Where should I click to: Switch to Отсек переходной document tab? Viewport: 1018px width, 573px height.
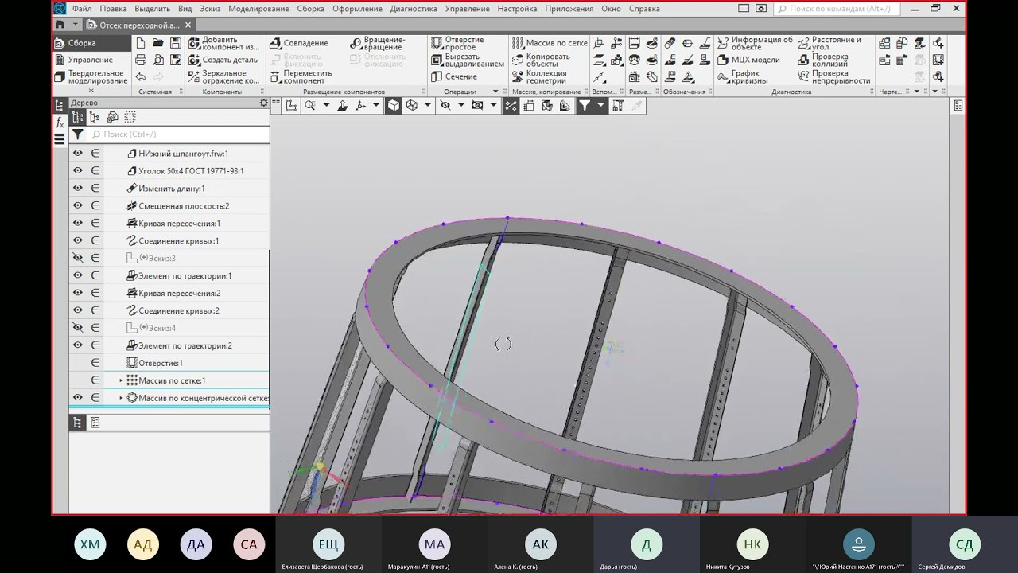pos(138,25)
